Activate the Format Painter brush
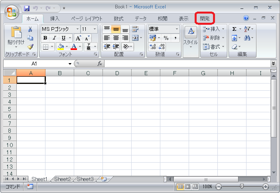The image size is (280, 193). 30,47
